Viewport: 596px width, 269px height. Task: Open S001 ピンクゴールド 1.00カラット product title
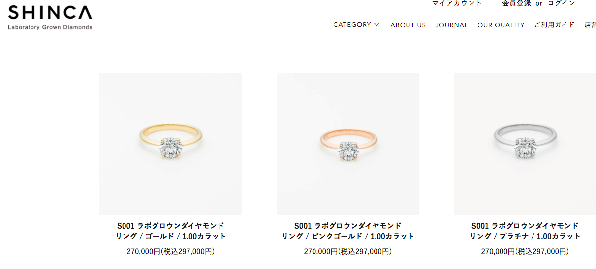pos(348,231)
